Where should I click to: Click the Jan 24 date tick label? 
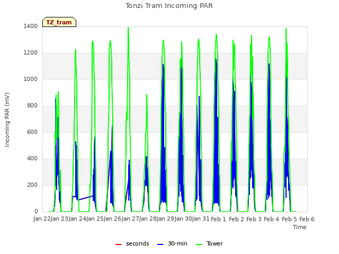tap(77, 219)
